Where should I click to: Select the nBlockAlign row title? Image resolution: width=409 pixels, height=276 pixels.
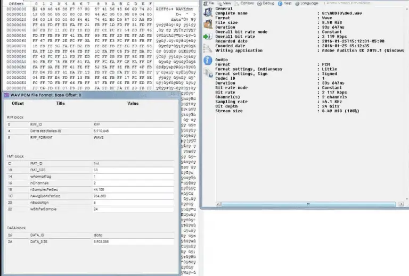click(x=39, y=203)
